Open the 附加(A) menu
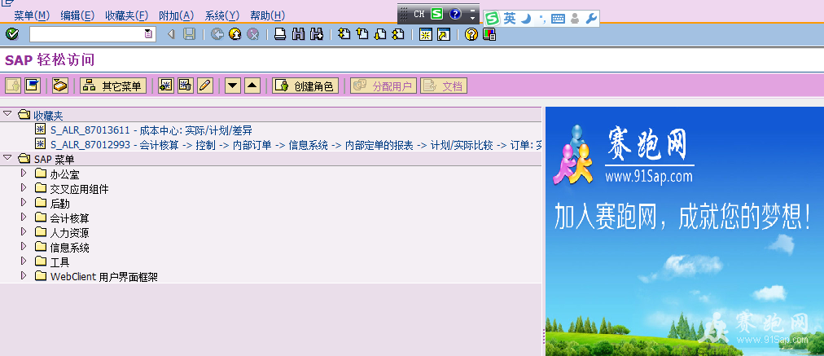This screenshot has width=824, height=356. pyautogui.click(x=177, y=15)
